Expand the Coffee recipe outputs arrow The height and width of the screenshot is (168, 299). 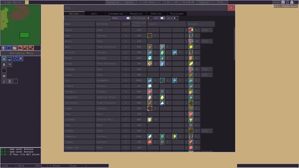pyautogui.click(x=186, y=131)
